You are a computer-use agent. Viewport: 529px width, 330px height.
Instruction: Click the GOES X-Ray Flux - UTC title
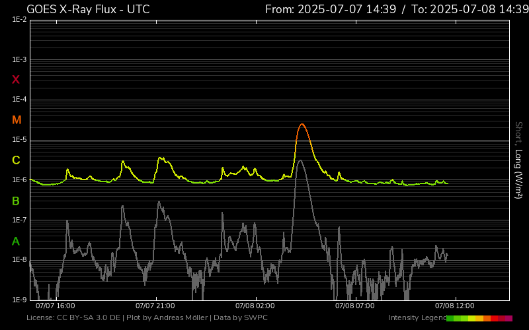(88, 9)
